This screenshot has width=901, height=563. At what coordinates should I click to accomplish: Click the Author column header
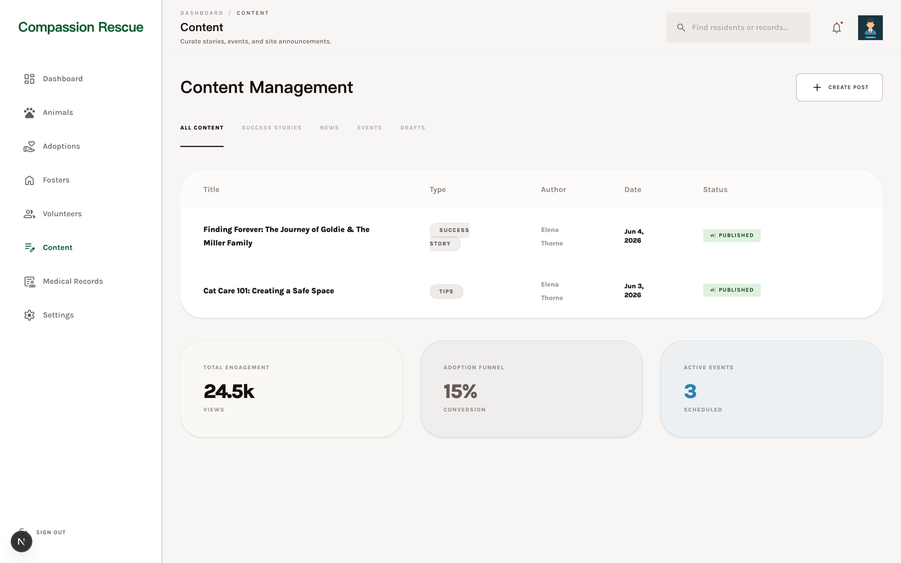click(x=554, y=190)
